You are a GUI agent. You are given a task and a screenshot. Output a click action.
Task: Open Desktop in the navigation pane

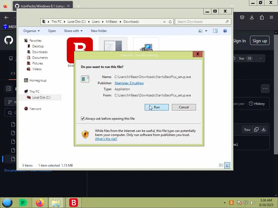click(38, 46)
